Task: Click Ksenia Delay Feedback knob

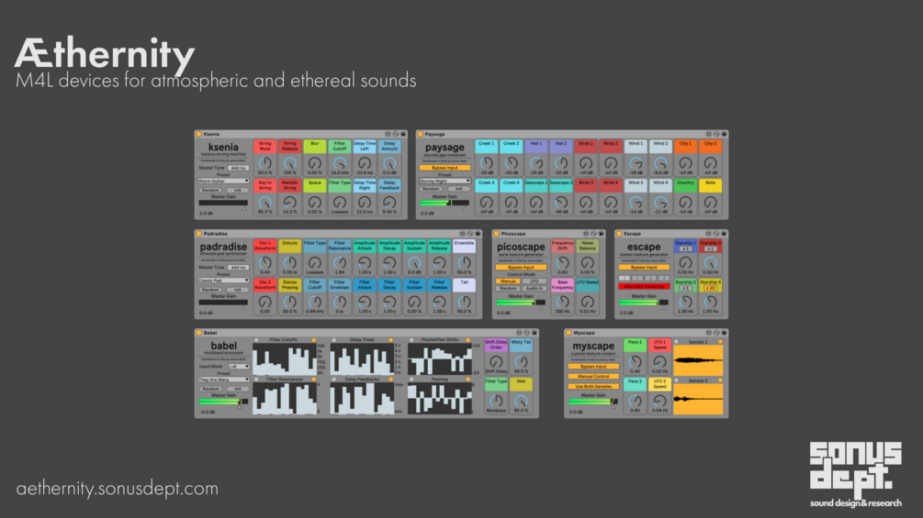Action: (x=389, y=203)
